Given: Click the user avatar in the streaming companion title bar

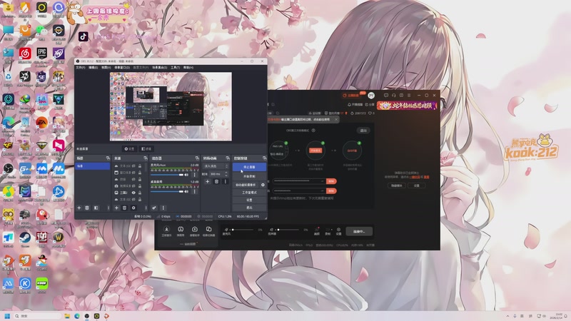Looking at the screenshot, I should (371, 96).
